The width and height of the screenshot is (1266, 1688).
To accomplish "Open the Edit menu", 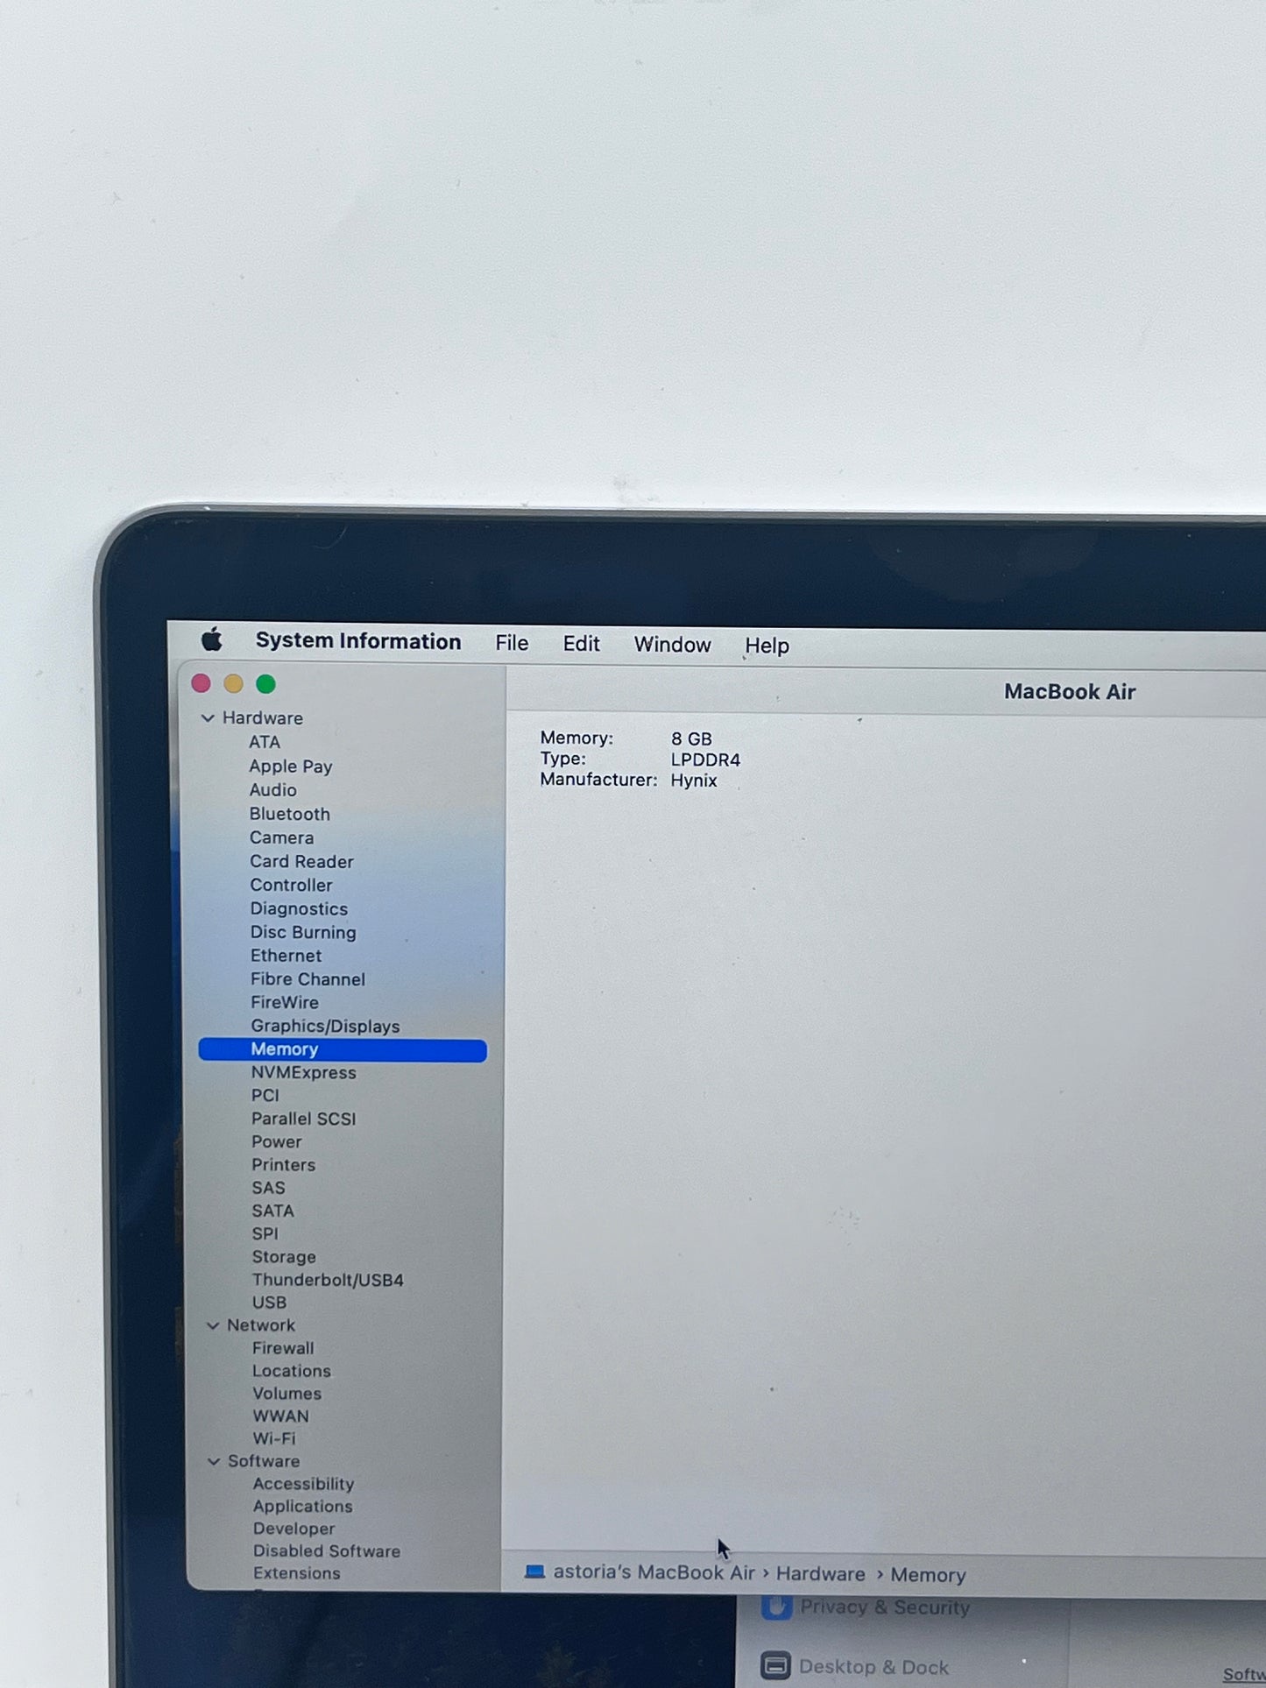I will 581,644.
